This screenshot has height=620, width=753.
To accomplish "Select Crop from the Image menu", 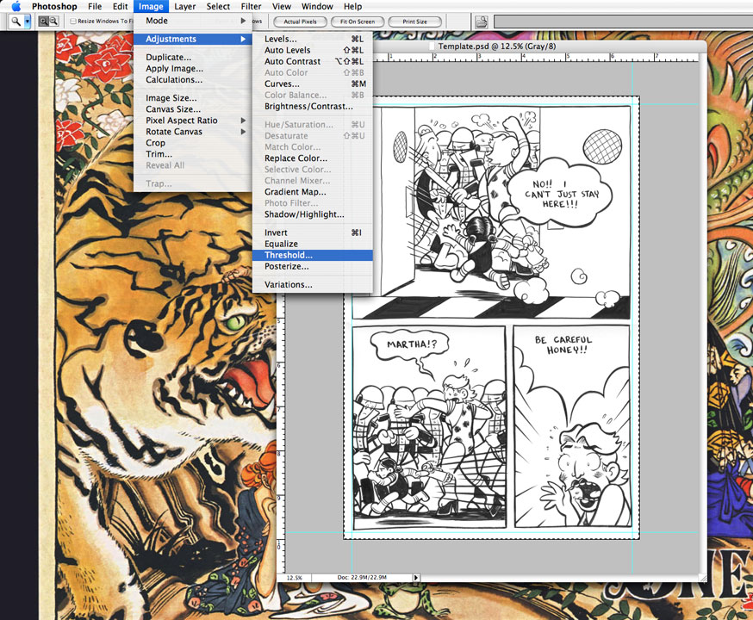I will coord(193,143).
